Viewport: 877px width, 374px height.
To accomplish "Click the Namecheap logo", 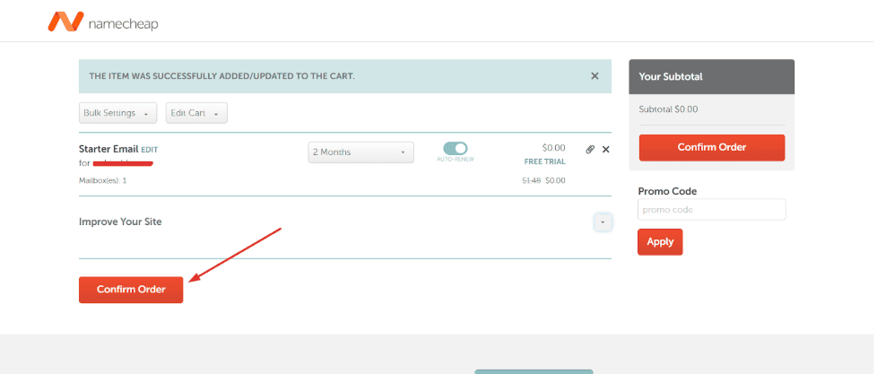I will click(103, 22).
